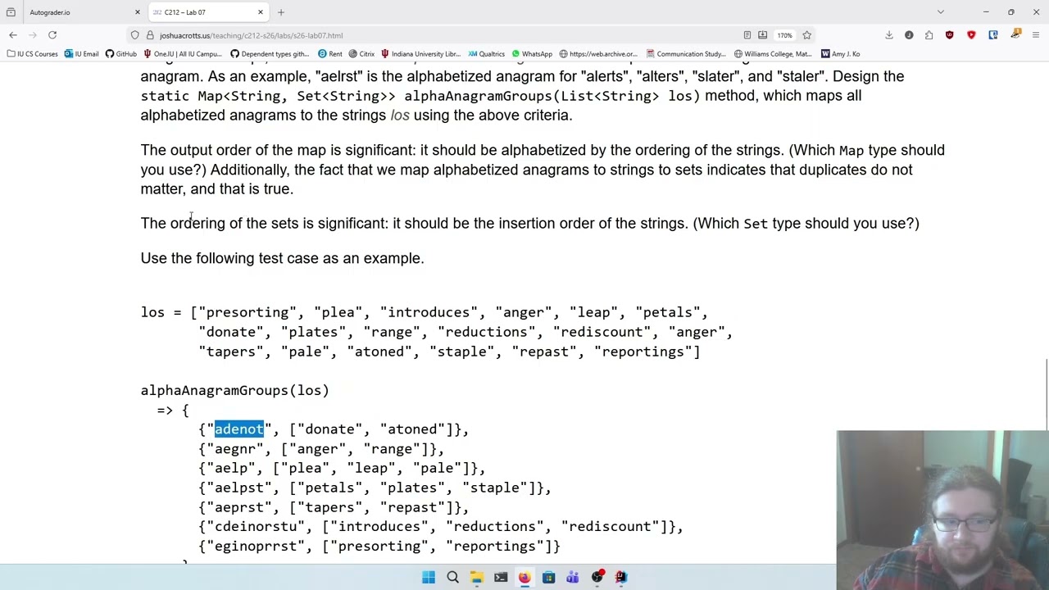Open the extensions puzzle-piece menu
Viewport: 1049px width, 590px height.
[929, 35]
